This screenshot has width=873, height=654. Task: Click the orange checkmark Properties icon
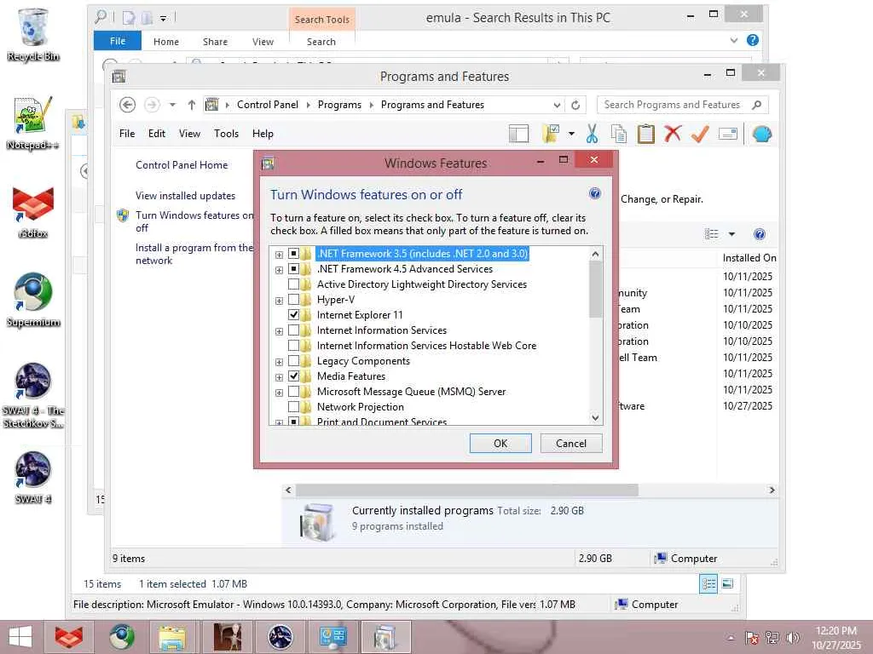[700, 134]
